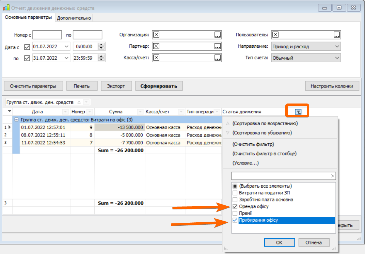The height and width of the screenshot is (254, 365).
Task: Clear the Партнер field with X icon
Action: coord(156,46)
